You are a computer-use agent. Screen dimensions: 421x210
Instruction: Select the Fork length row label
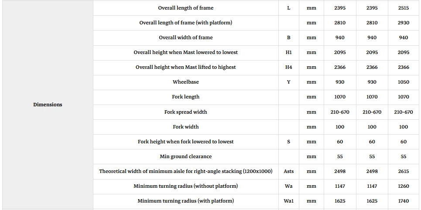(186, 97)
